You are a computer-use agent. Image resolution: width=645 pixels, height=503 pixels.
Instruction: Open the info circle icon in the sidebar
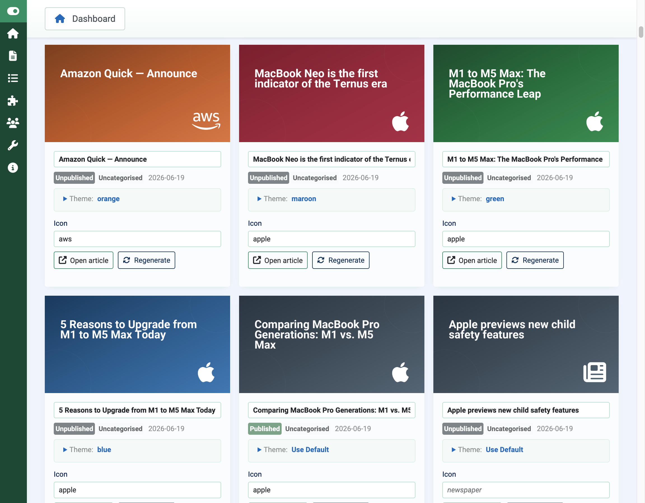tap(13, 168)
